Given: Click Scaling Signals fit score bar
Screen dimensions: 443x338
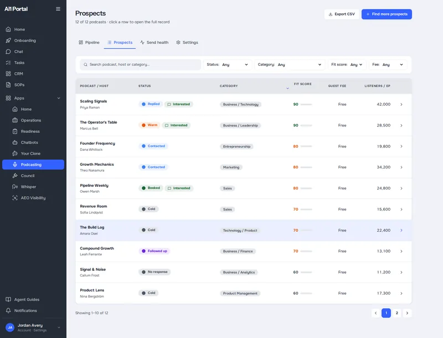Looking at the screenshot, I should 306,105.
